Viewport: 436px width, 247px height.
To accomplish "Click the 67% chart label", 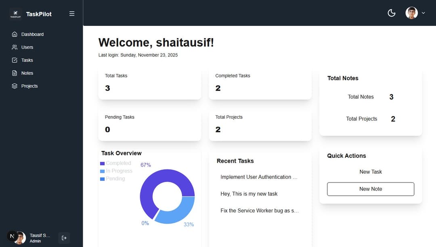I will click(146, 165).
